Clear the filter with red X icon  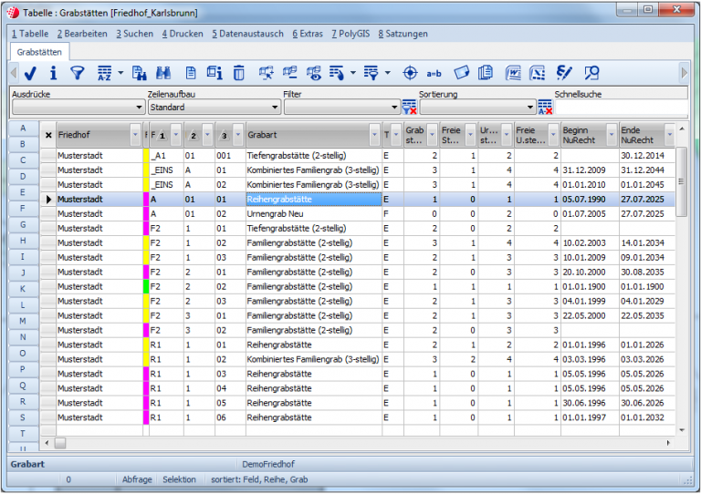[x=410, y=108]
